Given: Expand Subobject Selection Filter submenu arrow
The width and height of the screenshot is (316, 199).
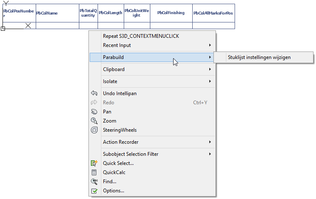Looking at the screenshot, I should (x=210, y=154).
